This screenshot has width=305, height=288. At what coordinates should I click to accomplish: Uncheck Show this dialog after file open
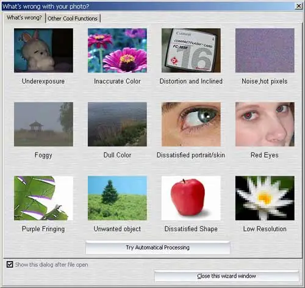[x=10, y=265]
